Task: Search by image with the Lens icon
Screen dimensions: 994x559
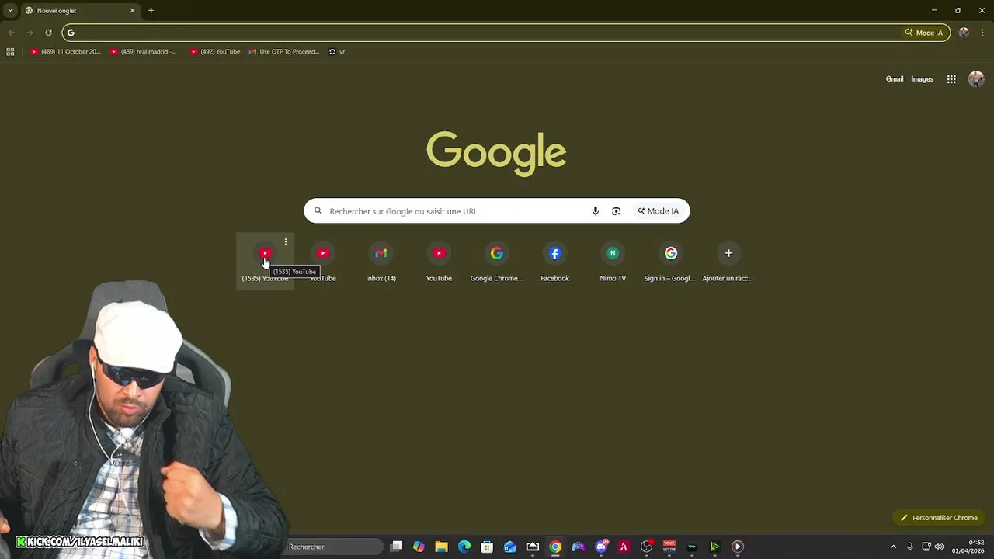Action: click(x=616, y=211)
